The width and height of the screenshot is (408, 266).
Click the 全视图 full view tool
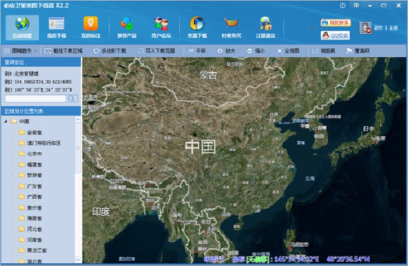click(288, 51)
